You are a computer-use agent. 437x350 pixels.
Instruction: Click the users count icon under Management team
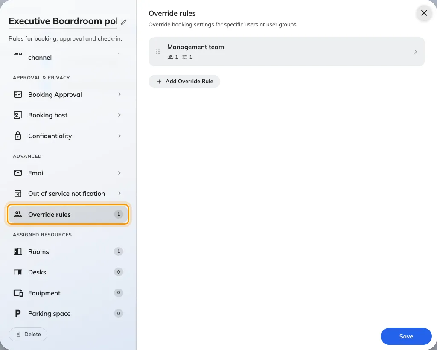(x=170, y=57)
